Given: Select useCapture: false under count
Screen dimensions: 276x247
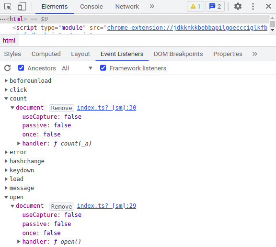Looking at the screenshot, I should tap(52, 116).
